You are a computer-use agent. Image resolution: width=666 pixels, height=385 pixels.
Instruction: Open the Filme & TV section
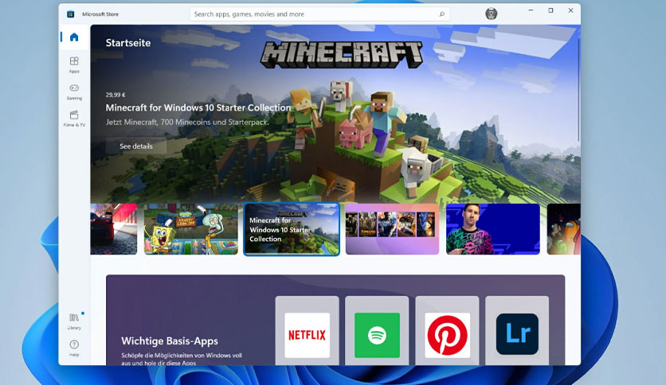click(x=74, y=119)
